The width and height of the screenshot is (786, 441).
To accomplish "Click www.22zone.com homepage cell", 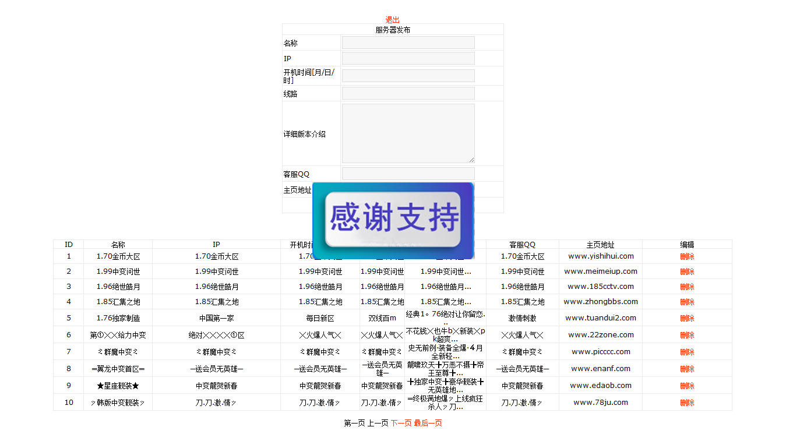I will [601, 335].
